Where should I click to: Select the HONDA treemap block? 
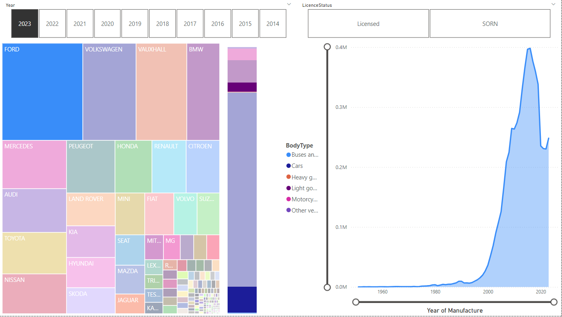coord(134,167)
